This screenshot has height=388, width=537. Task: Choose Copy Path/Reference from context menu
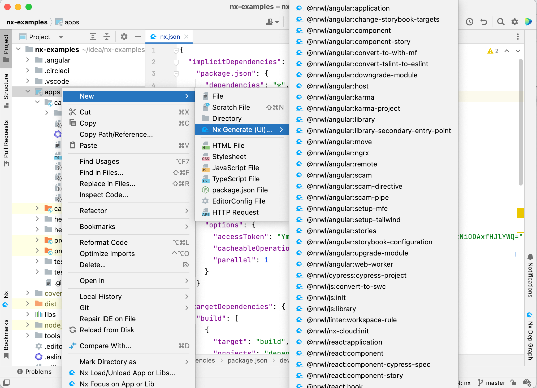click(128, 134)
